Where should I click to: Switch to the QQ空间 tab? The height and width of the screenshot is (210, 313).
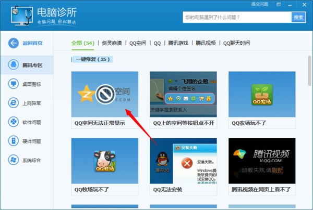pyautogui.click(x=138, y=43)
